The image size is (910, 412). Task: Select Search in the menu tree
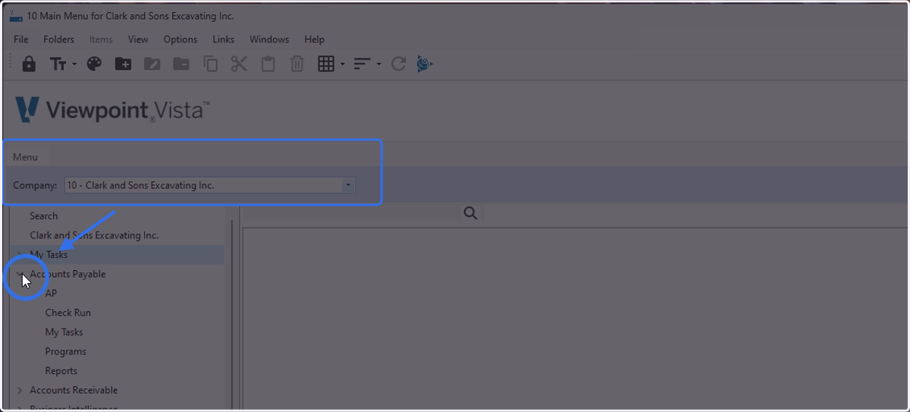44,216
